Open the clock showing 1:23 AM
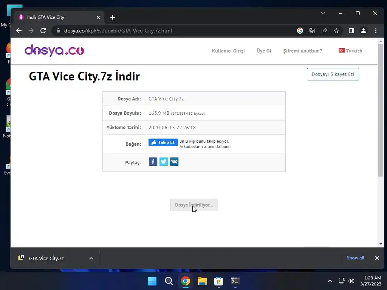Screen dimensions: 387x290 pos(371,281)
